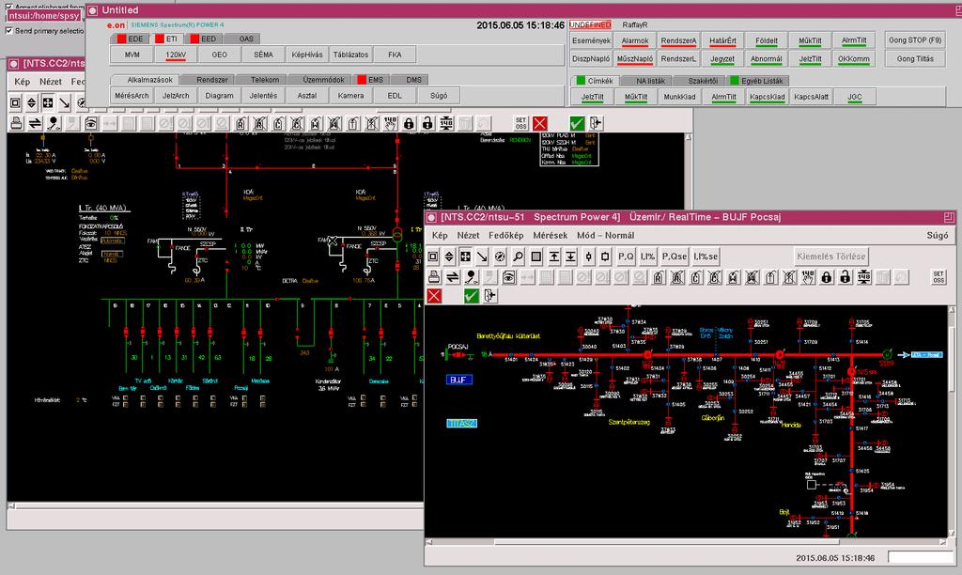Open the Mód - Normál menu
The image size is (962, 575).
606,235
